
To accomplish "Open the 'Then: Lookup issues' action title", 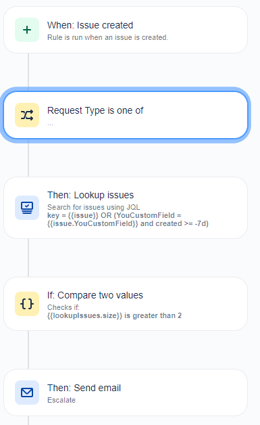I will point(90,195).
